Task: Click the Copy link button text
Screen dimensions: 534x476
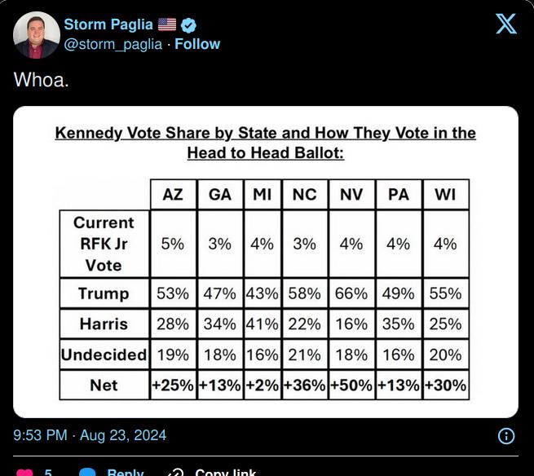Action: coord(225,472)
